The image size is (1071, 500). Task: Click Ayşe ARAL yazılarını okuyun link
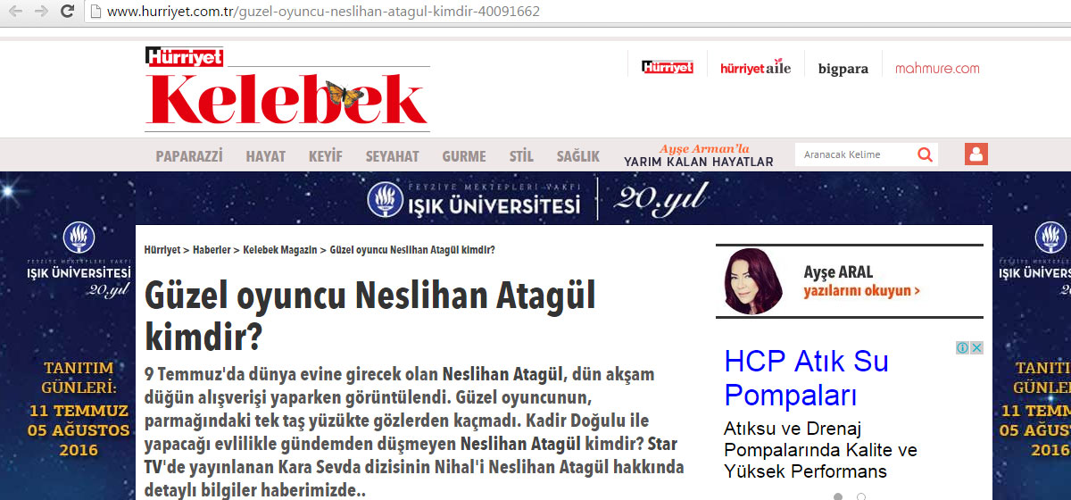[861, 281]
